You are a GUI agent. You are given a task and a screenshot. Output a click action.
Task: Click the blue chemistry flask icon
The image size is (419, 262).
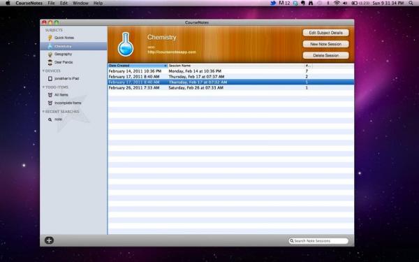(126, 45)
